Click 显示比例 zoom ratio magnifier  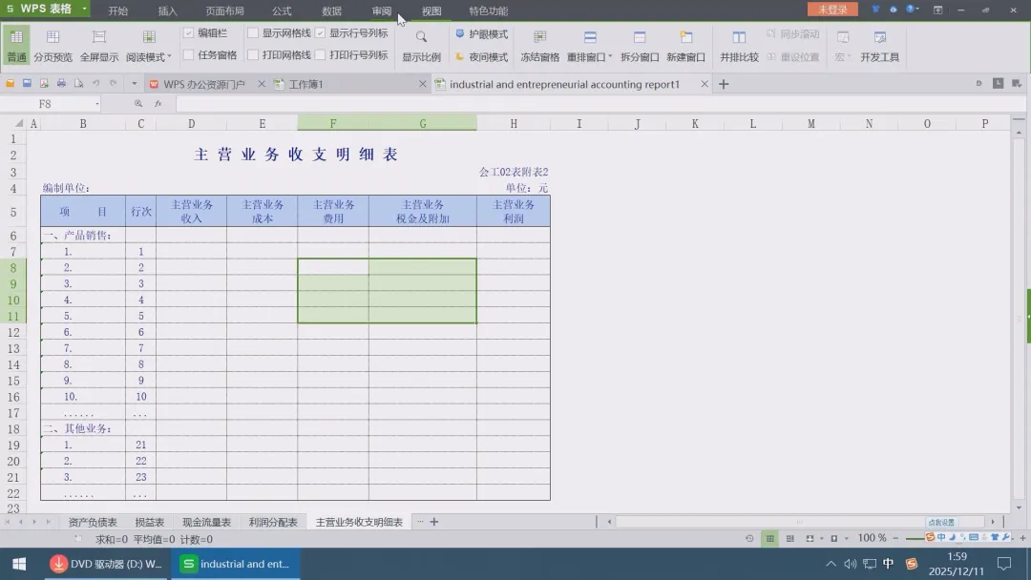[422, 45]
